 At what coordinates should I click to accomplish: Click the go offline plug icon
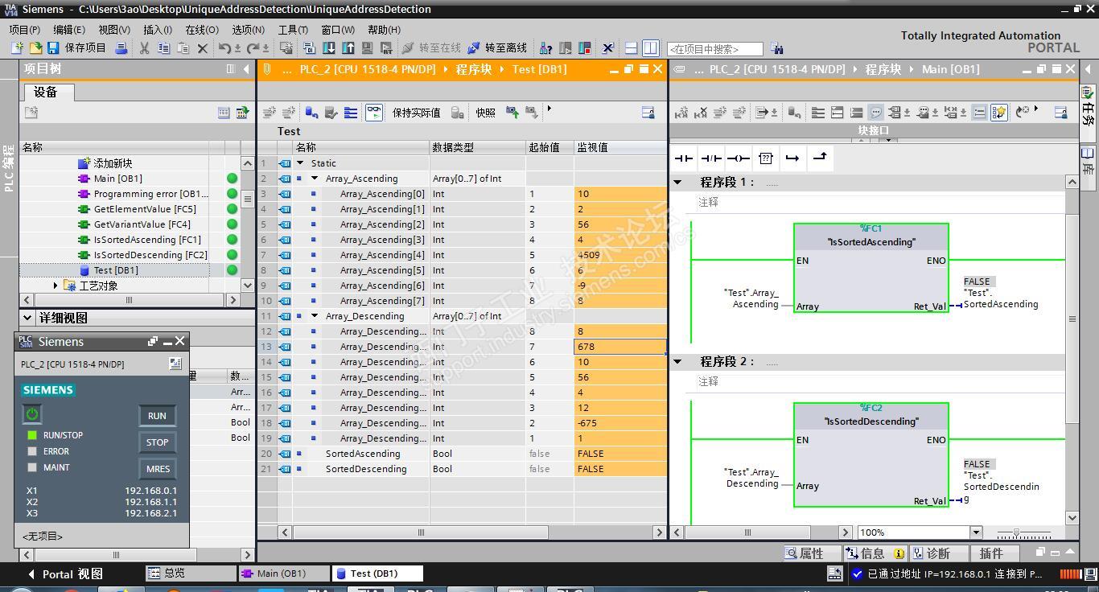click(x=473, y=48)
